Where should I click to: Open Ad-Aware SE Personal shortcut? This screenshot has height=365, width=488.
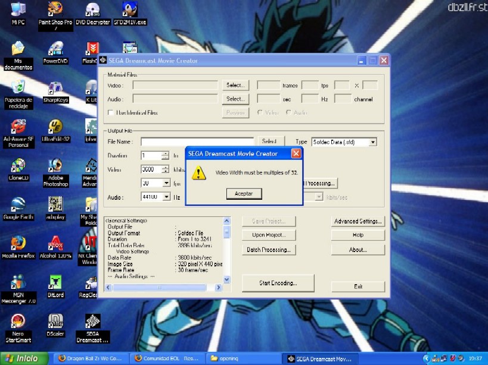coord(18,134)
